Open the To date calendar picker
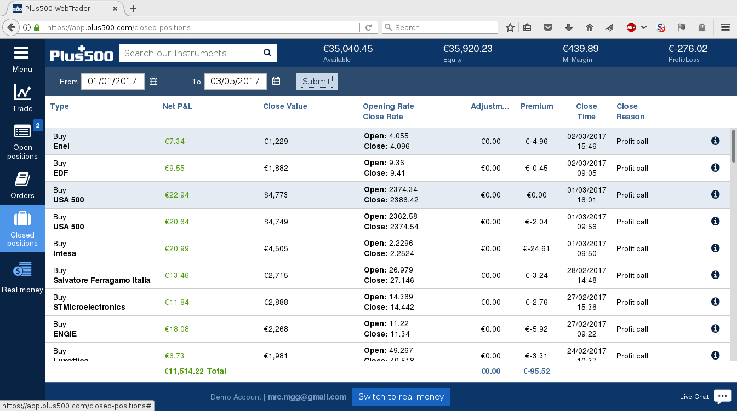737x411 pixels. 276,81
